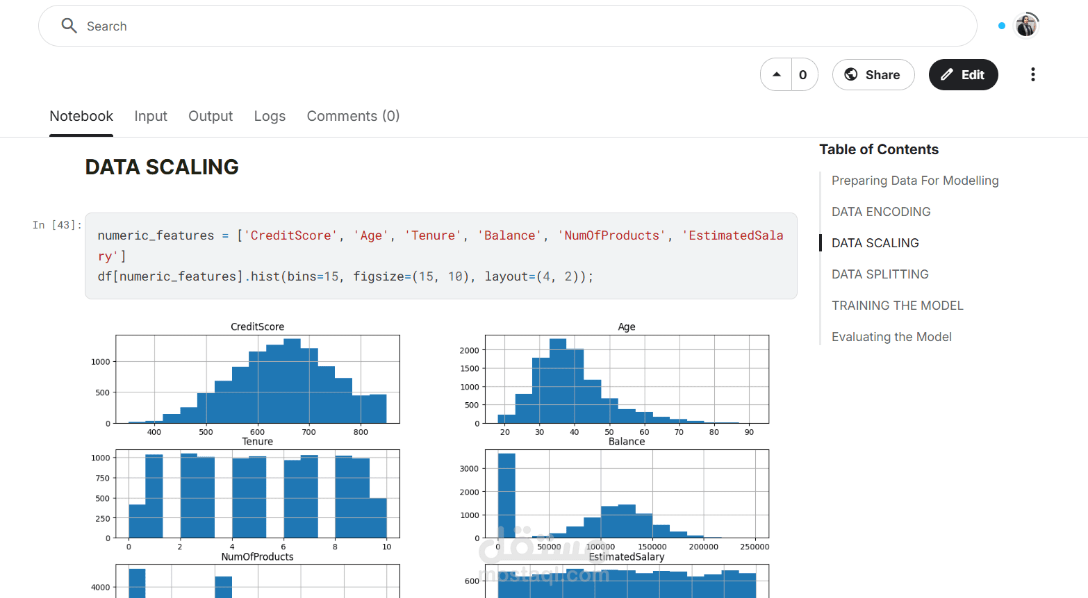Click the DATA SCALING notebook heading
Screen dimensions: 1088x598
162,167
